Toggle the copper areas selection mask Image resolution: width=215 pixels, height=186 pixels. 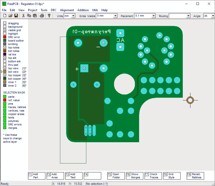pos(5,114)
